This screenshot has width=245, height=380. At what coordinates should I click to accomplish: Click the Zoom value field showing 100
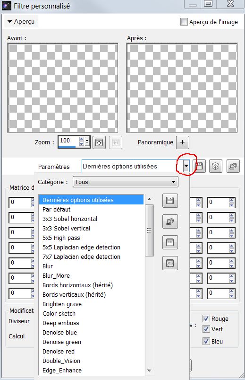click(x=69, y=141)
